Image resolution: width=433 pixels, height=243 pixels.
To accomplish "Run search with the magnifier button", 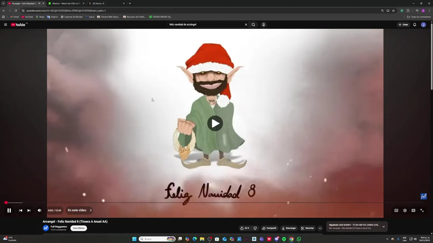I will (253, 25).
